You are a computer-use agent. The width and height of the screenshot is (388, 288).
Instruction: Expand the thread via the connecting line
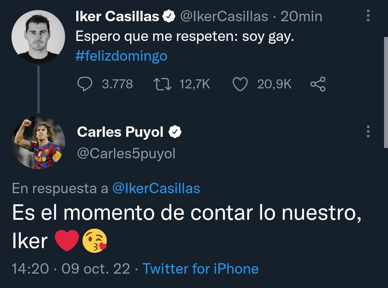tap(38, 89)
